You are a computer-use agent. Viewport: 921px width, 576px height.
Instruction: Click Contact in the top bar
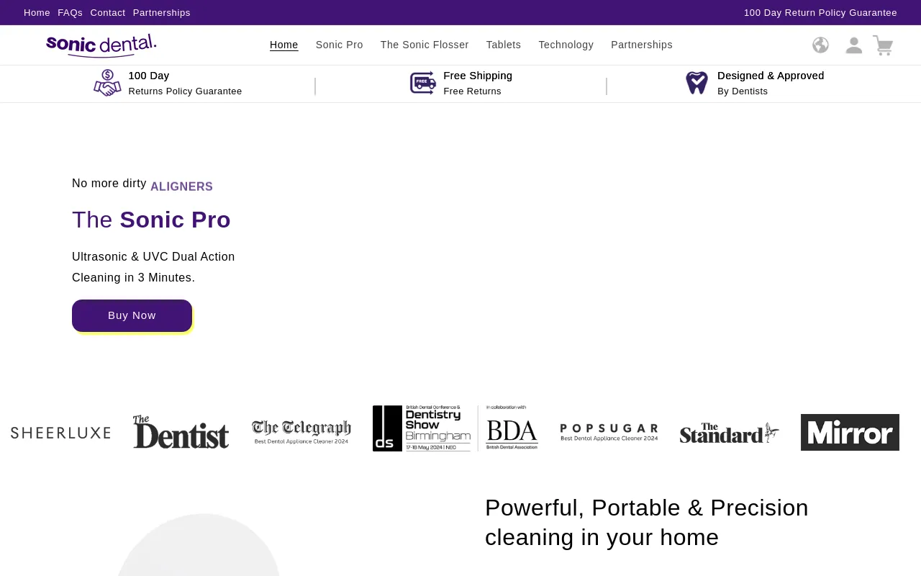[x=107, y=13]
